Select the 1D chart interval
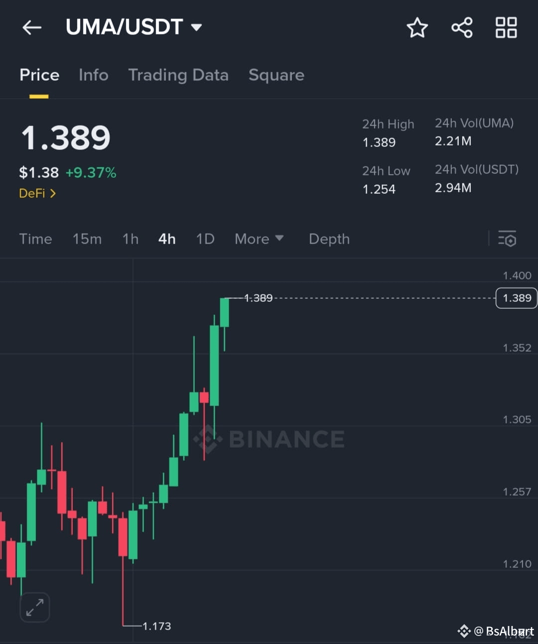Screen dimensions: 538x644 tap(205, 239)
